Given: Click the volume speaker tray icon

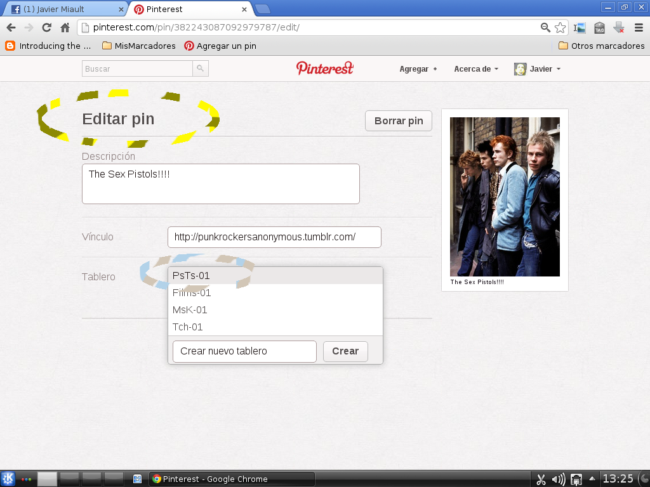Looking at the screenshot, I should [x=559, y=479].
